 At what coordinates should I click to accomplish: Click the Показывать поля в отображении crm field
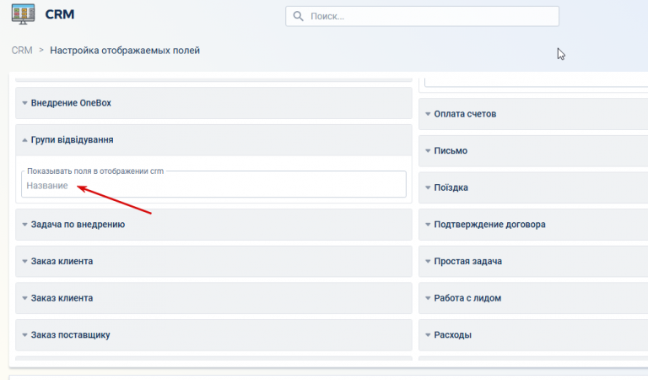(213, 184)
